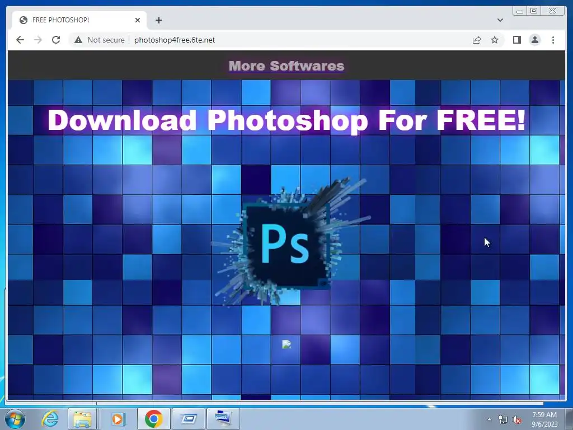Click the broken image icon below the logo
The height and width of the screenshot is (430, 573).
pos(286,344)
